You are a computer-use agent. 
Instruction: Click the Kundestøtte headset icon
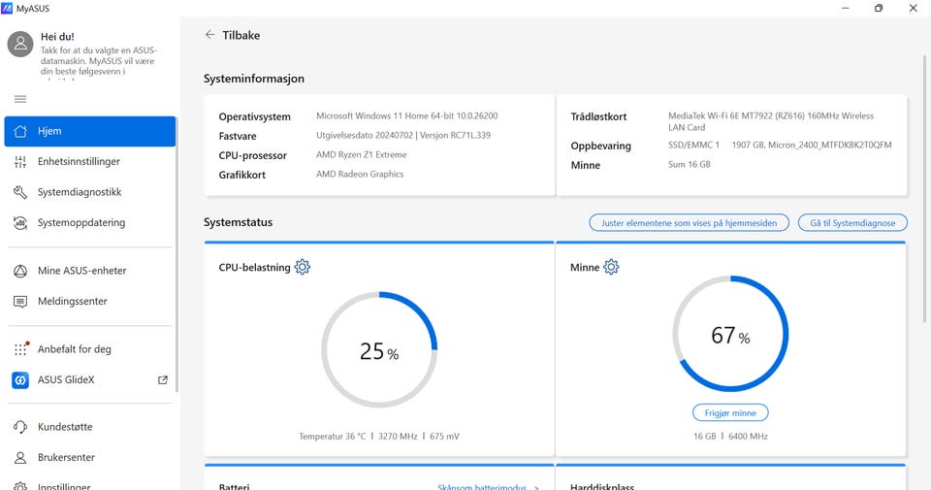click(20, 427)
